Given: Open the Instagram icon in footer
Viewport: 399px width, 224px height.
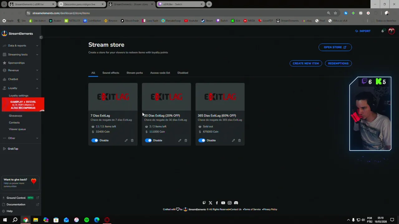Looking at the screenshot, I should [x=229, y=203].
